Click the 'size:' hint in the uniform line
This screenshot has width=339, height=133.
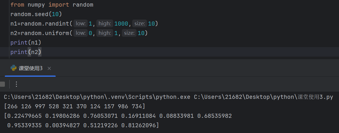[x=129, y=33]
